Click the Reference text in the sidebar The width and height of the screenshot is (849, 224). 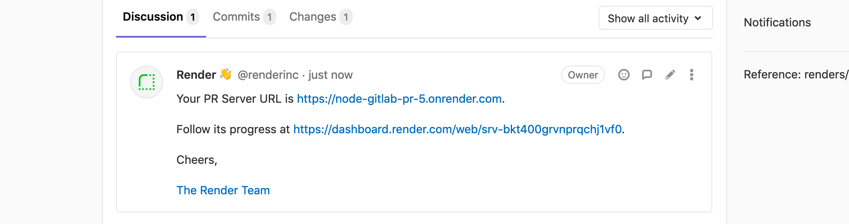[795, 75]
